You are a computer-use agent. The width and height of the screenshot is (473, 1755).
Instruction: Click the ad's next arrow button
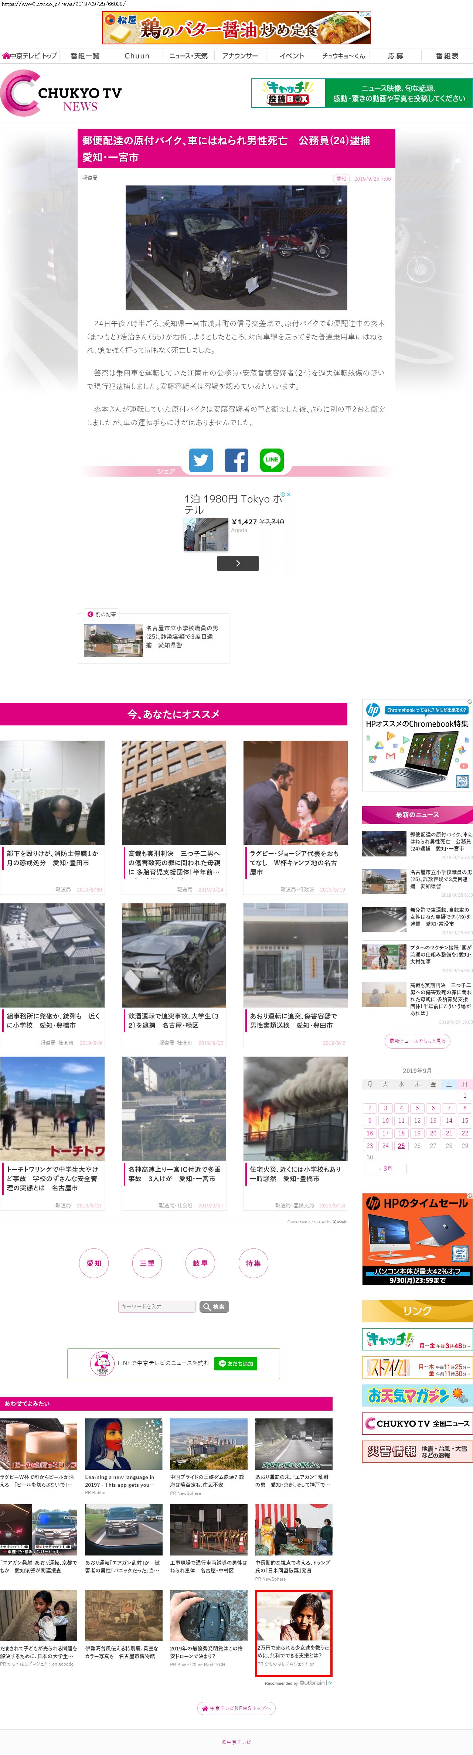coord(237,563)
